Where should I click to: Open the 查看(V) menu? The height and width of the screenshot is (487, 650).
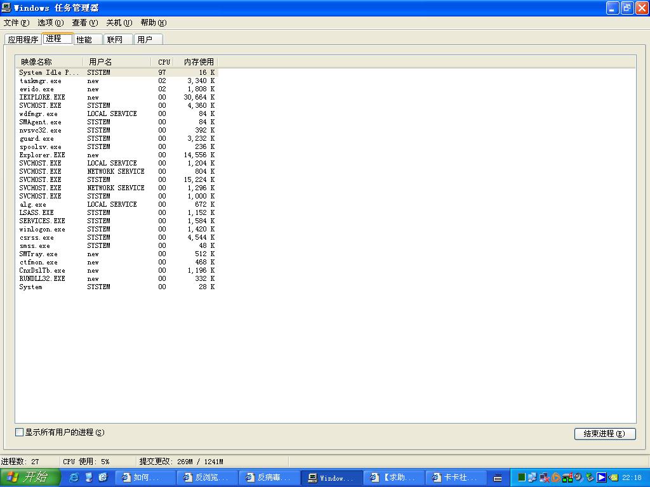pyautogui.click(x=85, y=23)
